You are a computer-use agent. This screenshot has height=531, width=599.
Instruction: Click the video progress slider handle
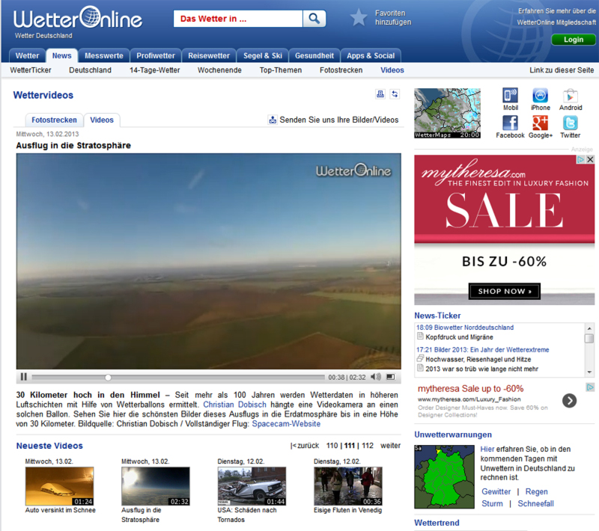108,377
